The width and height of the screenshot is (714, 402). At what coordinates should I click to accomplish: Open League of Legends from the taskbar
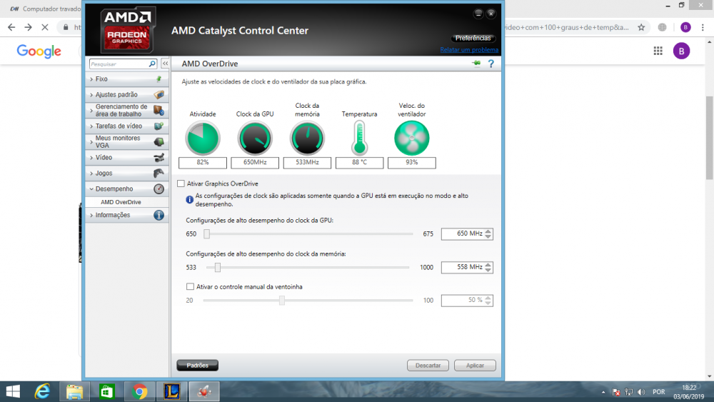(172, 391)
